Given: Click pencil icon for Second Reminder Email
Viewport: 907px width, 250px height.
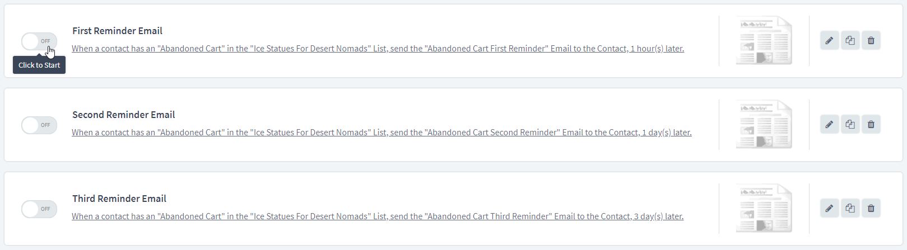Looking at the screenshot, I should [829, 124].
